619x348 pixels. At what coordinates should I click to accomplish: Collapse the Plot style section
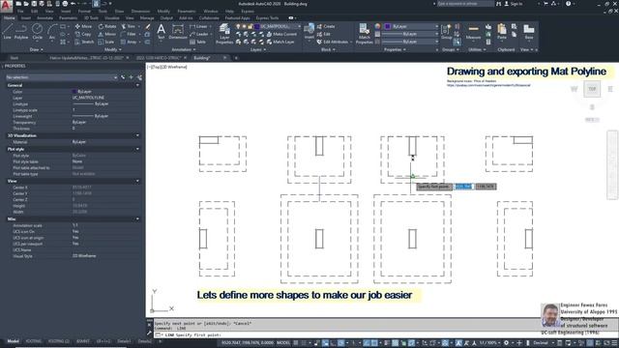[x=137, y=149]
